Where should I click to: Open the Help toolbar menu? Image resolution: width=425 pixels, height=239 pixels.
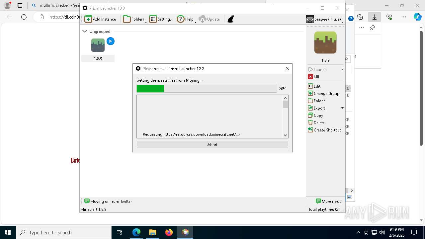(x=186, y=19)
